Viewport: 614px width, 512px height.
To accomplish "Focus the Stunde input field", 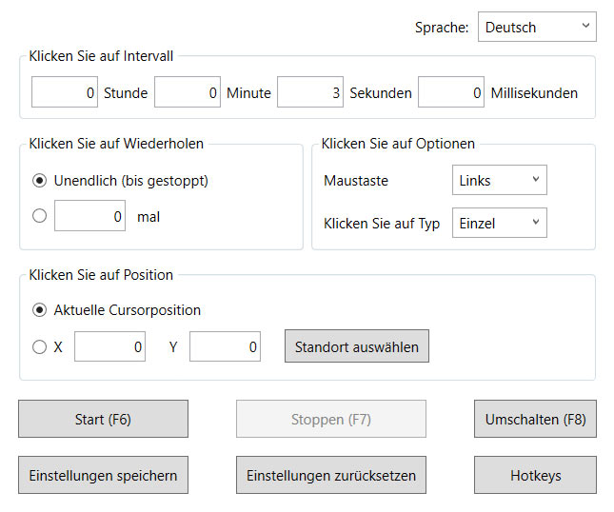I will pos(65,93).
